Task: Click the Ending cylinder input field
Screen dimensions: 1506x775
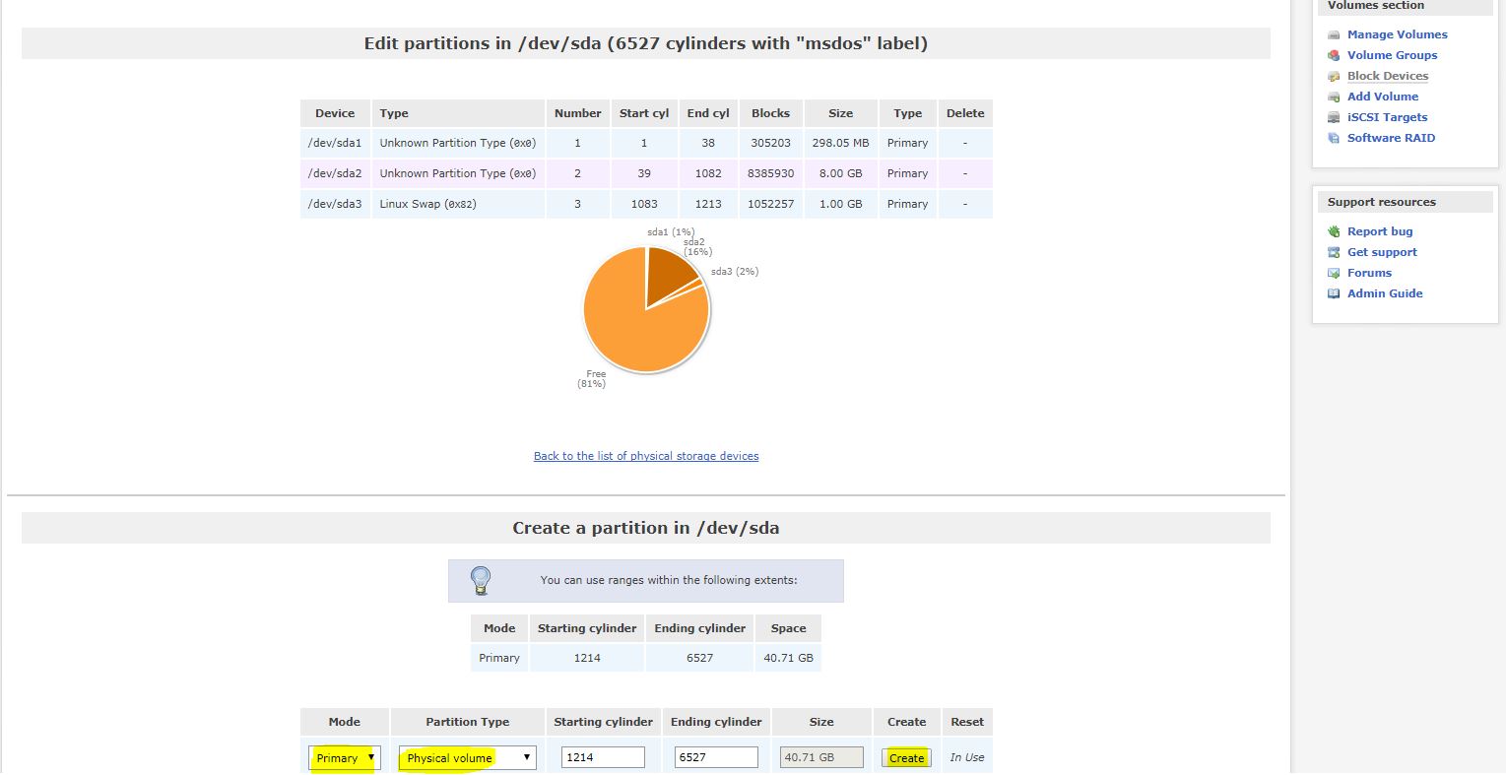Action: pyautogui.click(x=716, y=757)
